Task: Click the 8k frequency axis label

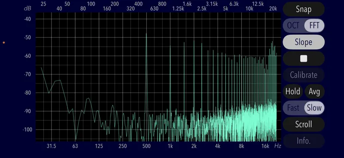Action: [x=241, y=146]
